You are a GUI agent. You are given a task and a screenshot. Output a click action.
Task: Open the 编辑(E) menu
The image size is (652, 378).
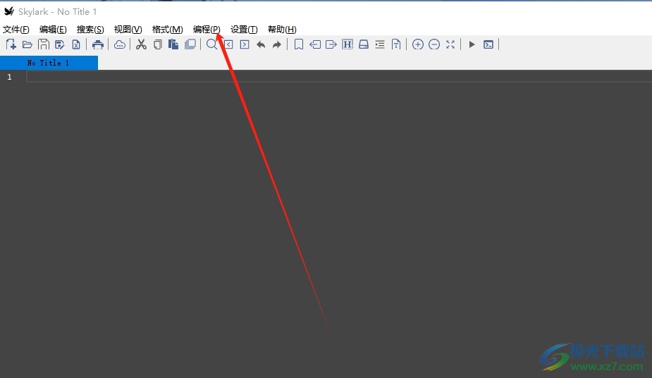[x=53, y=30]
